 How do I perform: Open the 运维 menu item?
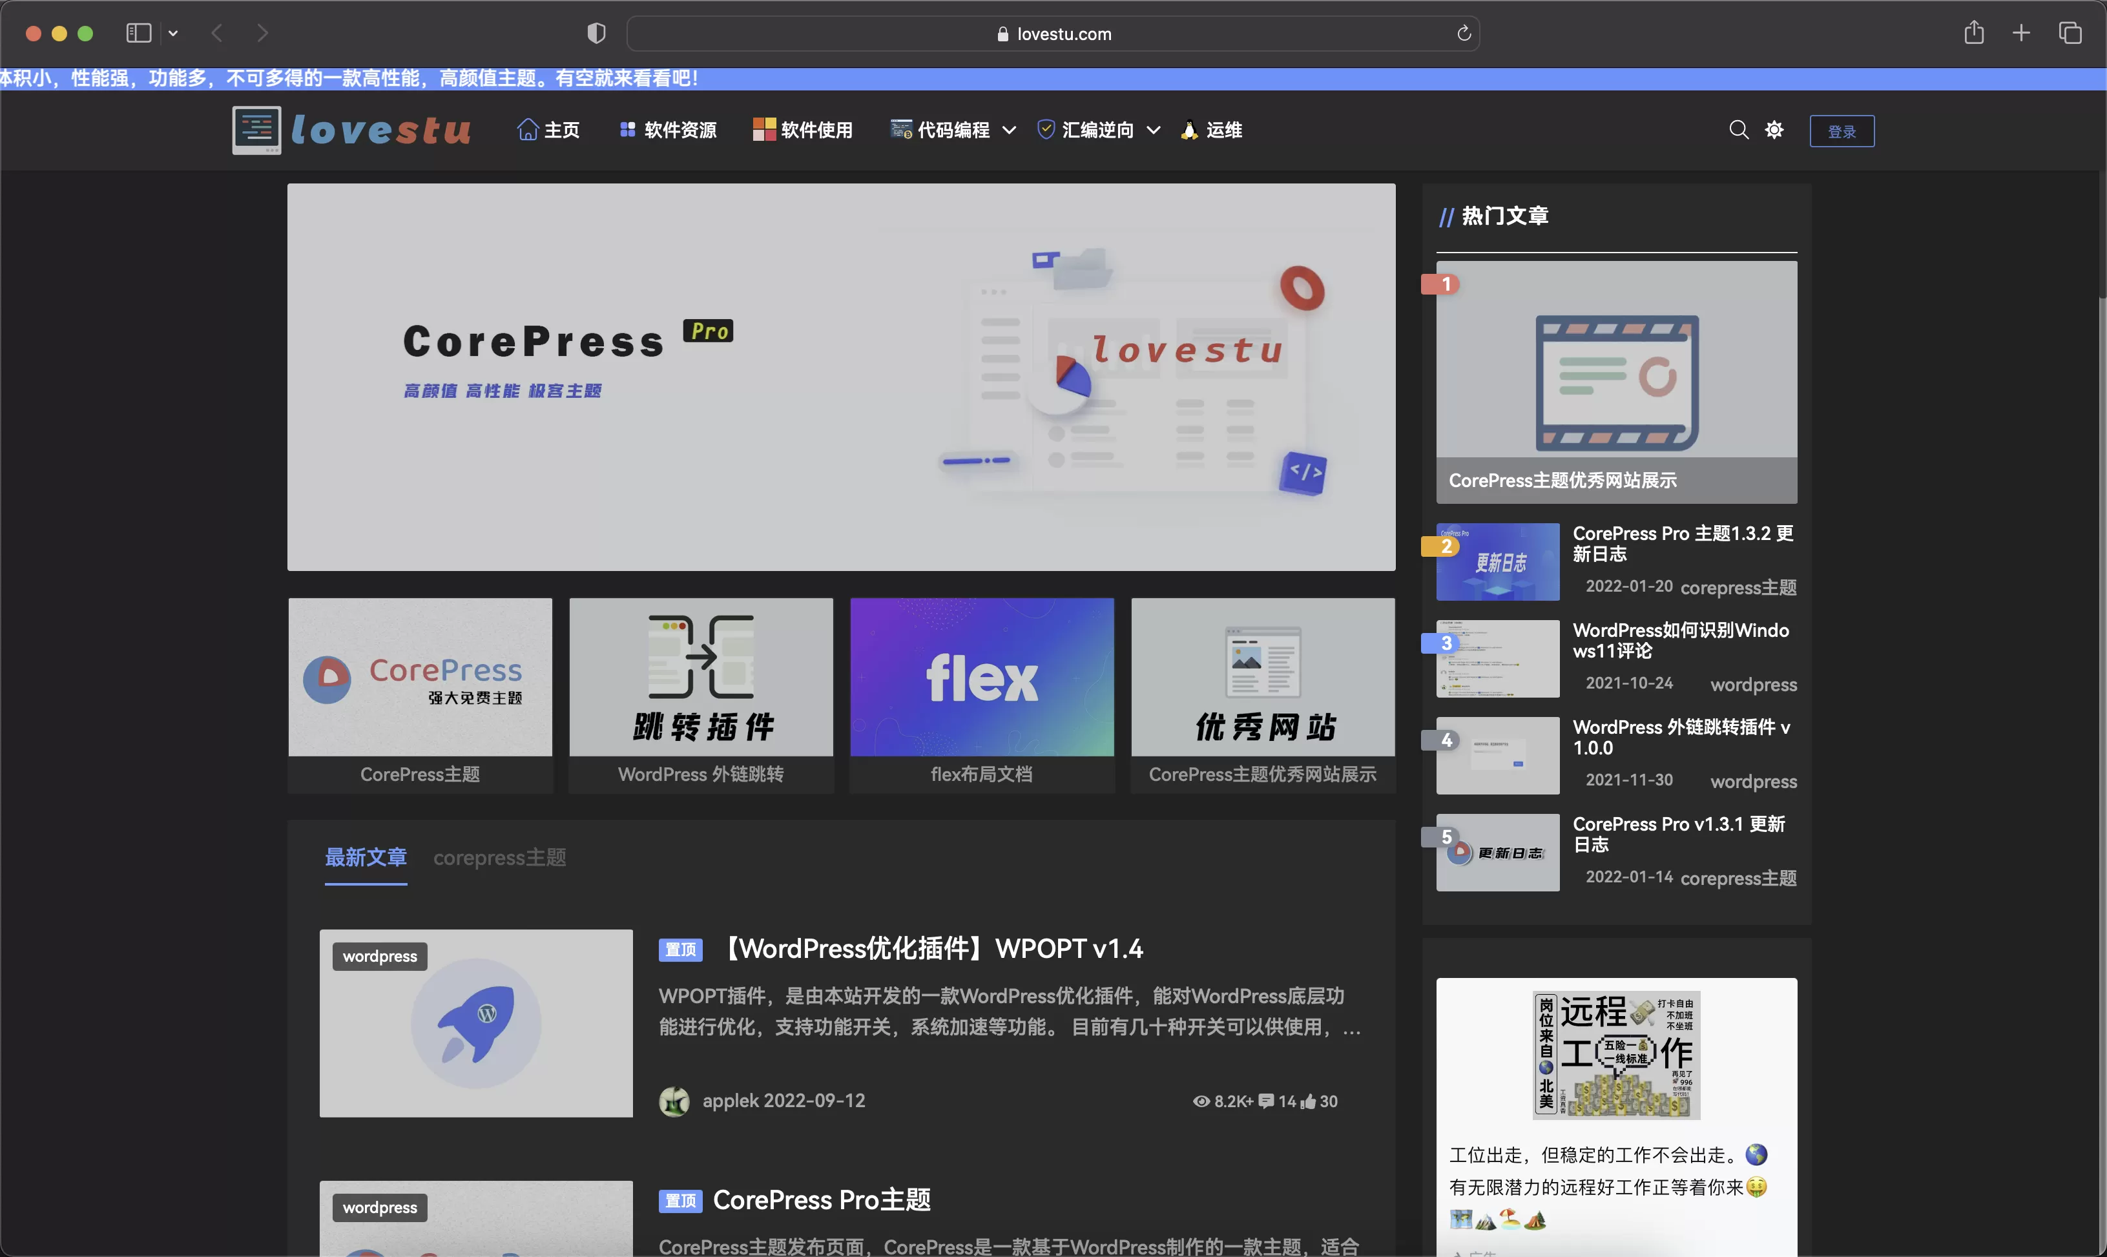click(x=1212, y=130)
